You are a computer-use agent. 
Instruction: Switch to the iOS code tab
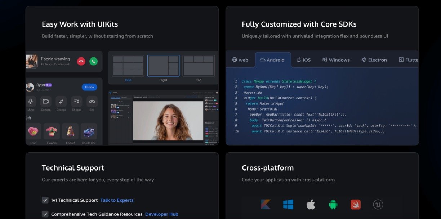pos(303,60)
